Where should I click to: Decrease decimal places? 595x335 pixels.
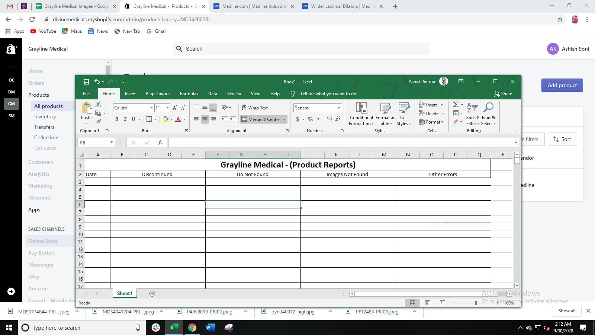338,119
